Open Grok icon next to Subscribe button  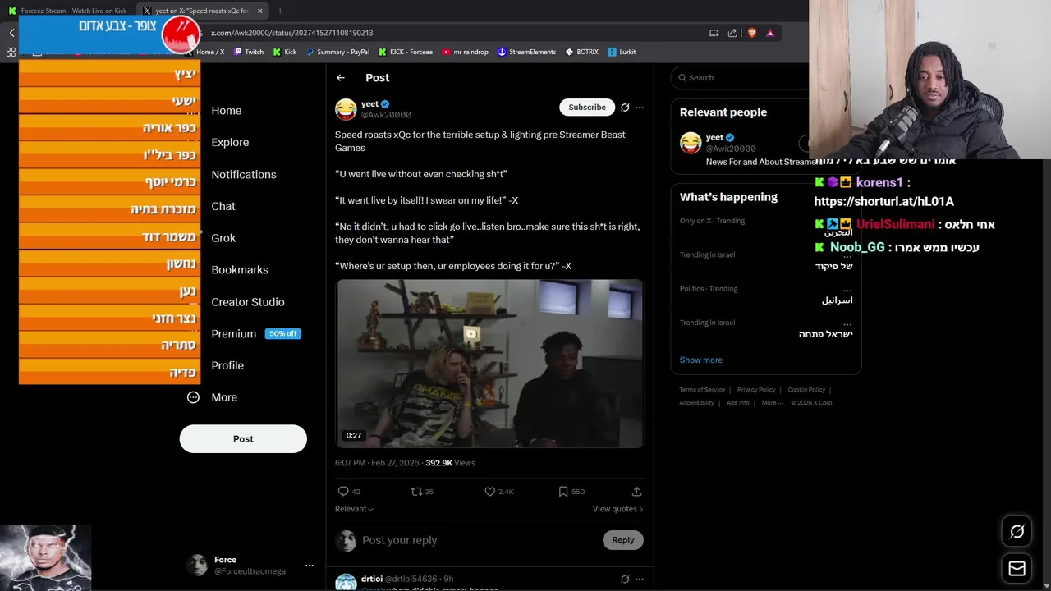[x=625, y=108]
